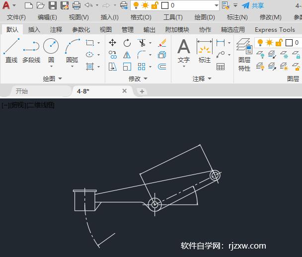
Task: Click the visual style control 二维线框
Action: coord(41,105)
